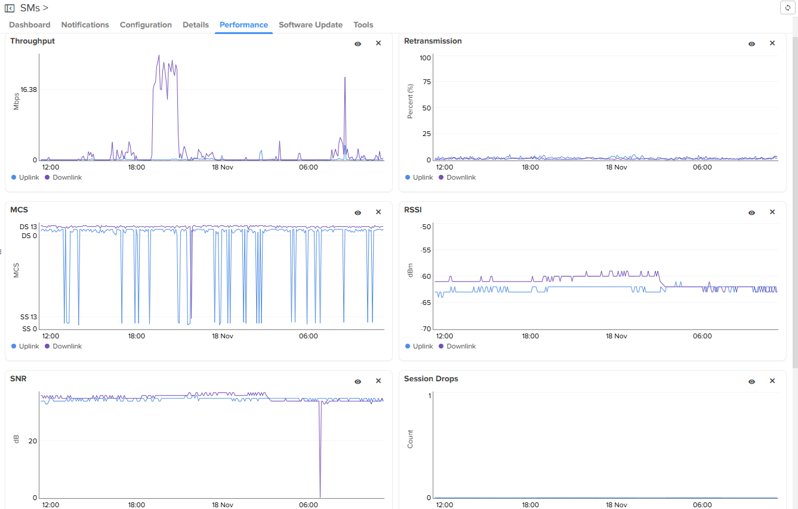Remove the Retransmission chart using X icon
The width and height of the screenshot is (798, 509).
coord(772,44)
